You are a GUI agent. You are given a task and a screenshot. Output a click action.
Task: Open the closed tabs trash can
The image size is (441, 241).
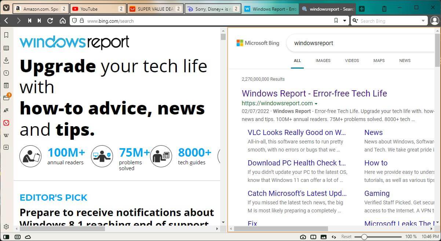[384, 9]
